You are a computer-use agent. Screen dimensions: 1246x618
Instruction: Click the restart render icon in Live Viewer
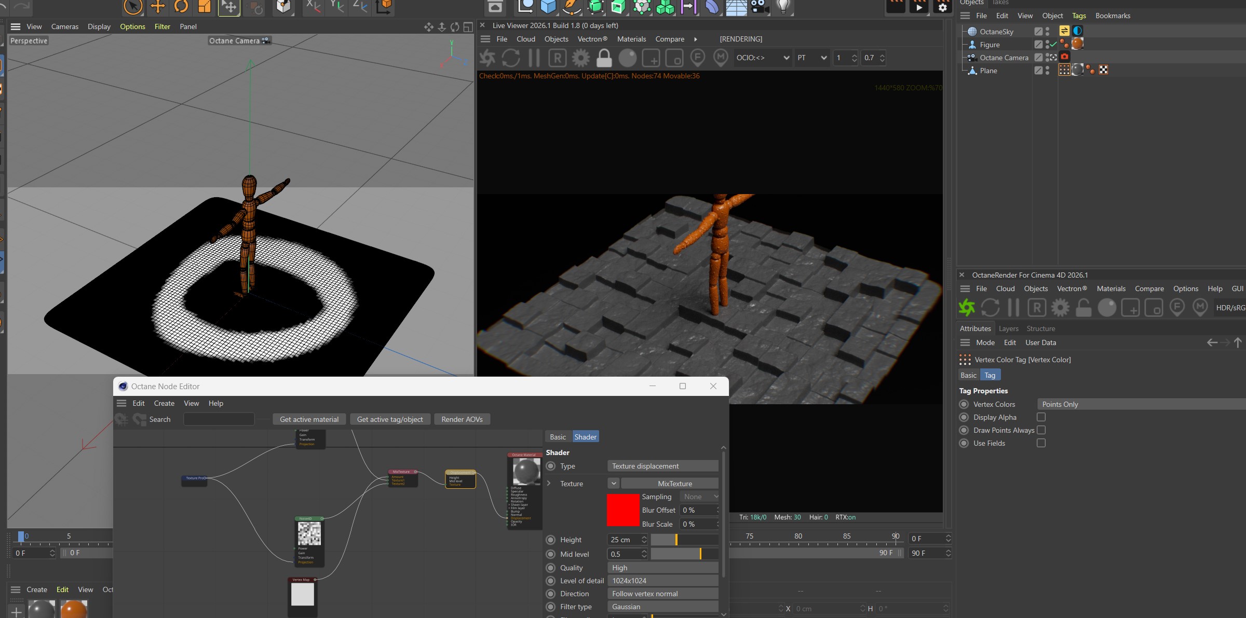coord(511,58)
